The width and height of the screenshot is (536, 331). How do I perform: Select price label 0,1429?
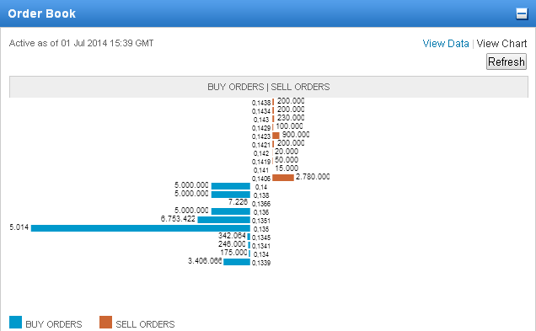261,128
